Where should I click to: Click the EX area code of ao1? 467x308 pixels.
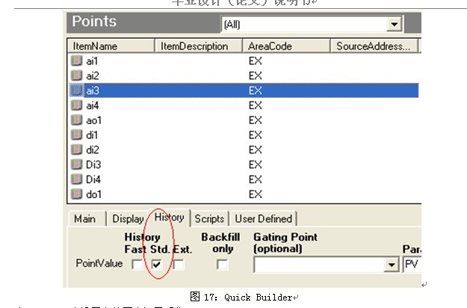pos(256,120)
